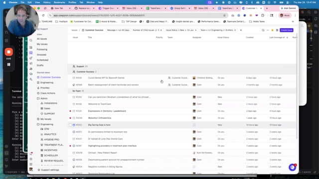Open Drafts in sidebar
Image resolution: width=319 pixels, height=179 pixels.
pyautogui.click(x=40, y=65)
